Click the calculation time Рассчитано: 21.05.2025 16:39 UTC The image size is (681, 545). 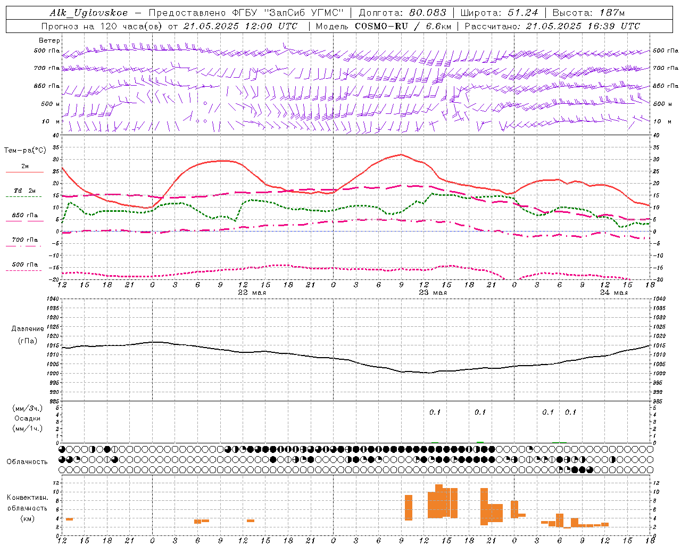tap(552, 26)
